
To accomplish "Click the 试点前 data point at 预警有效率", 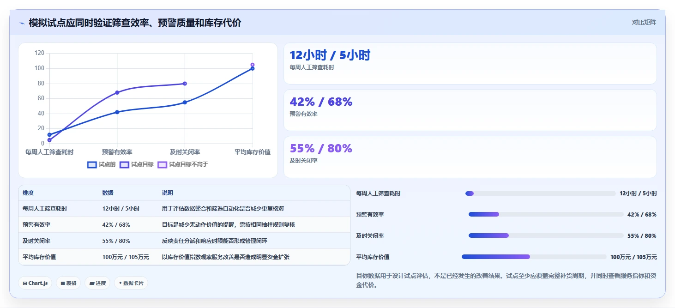I will (117, 112).
